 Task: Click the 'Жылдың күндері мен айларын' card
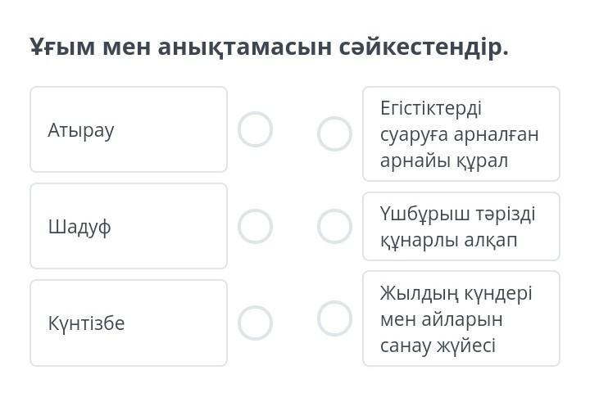461,318
